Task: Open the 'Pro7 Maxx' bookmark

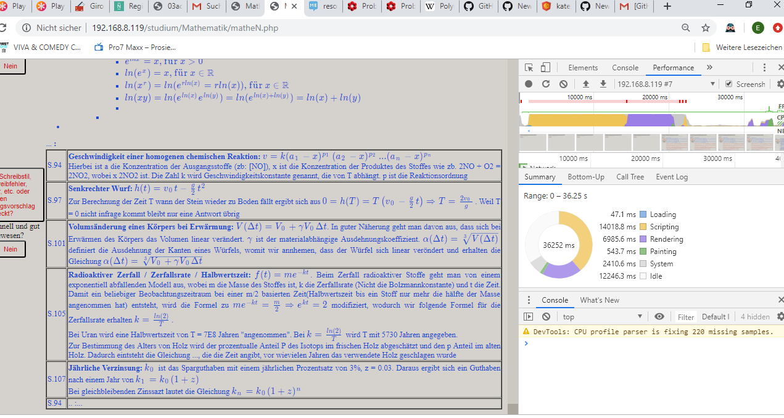Action: point(133,46)
